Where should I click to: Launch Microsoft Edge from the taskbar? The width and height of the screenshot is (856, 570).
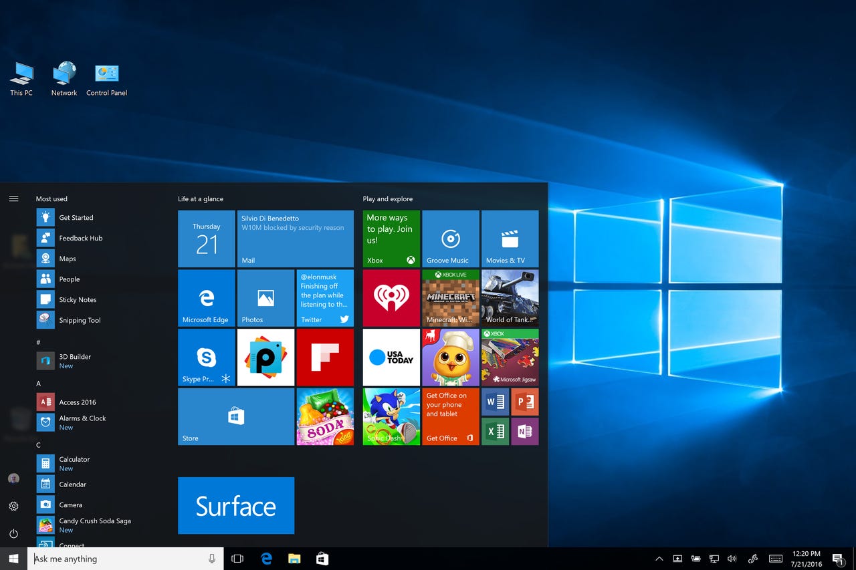266,559
